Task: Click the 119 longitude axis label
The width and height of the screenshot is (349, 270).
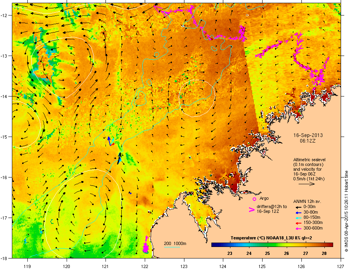Action: [27, 266]
